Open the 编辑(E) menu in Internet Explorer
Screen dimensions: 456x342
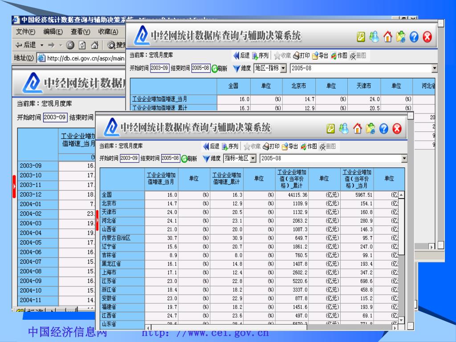[x=53, y=32]
